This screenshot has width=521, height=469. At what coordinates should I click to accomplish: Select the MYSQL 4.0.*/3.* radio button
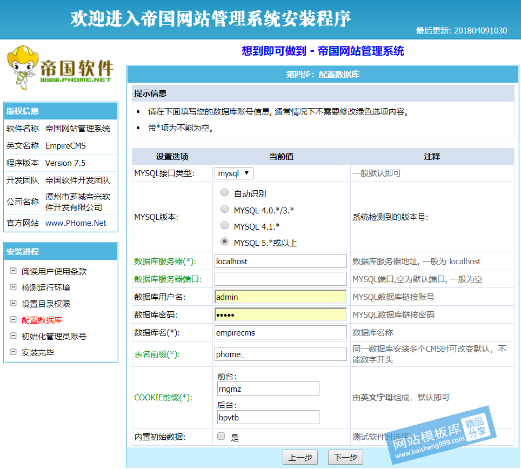click(x=225, y=209)
